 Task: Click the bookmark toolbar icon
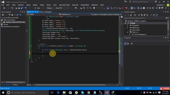tap(94, 8)
